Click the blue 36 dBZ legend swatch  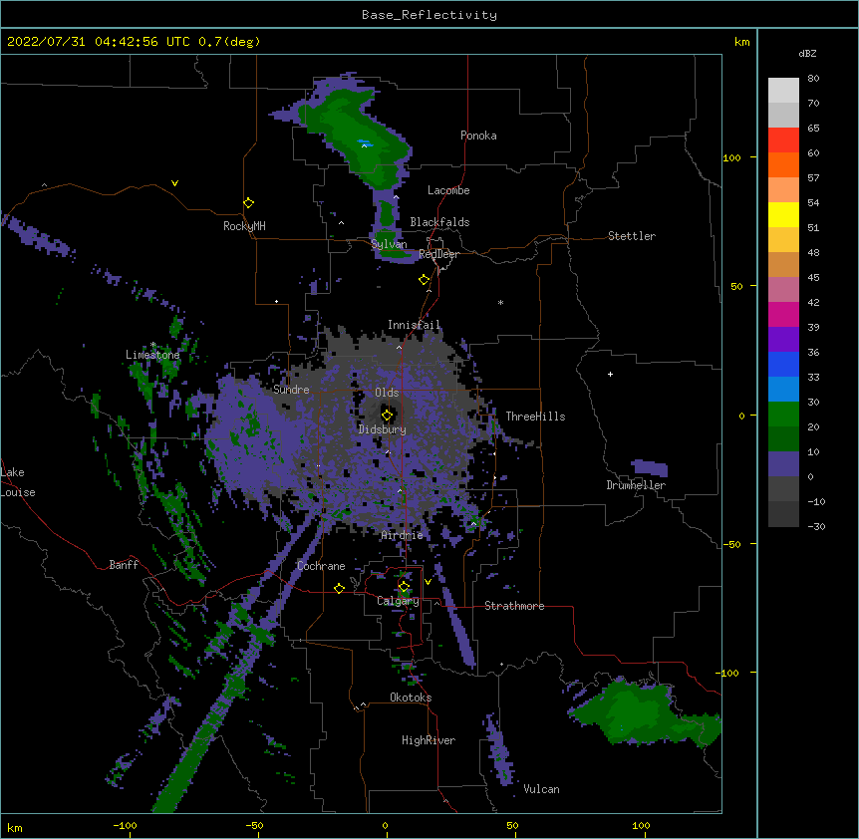[x=783, y=364]
